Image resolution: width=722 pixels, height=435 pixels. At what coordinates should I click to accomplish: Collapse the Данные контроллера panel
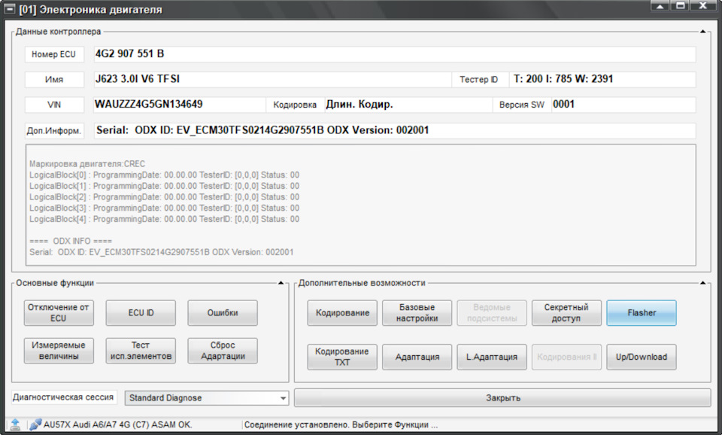click(x=701, y=32)
